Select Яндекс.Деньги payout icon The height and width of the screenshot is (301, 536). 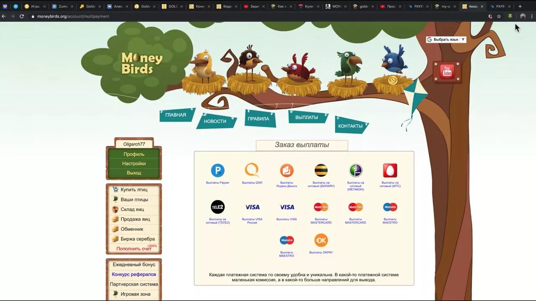point(287,171)
